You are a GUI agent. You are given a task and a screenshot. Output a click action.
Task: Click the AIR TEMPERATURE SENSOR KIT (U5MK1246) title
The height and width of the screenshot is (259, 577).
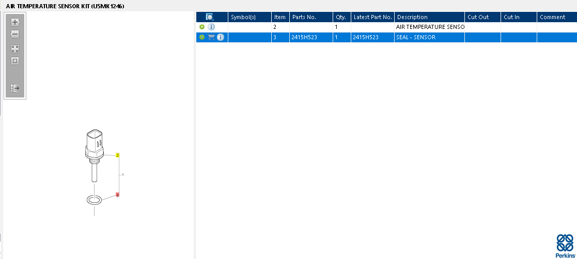(65, 6)
